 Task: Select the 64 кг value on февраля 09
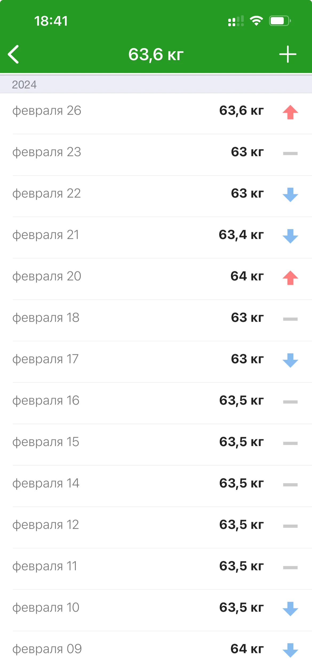pyautogui.click(x=247, y=649)
